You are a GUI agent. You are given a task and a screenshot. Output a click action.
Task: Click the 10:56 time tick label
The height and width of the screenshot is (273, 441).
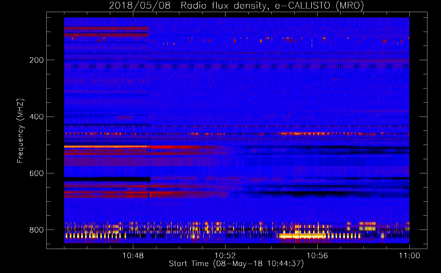[317, 256]
